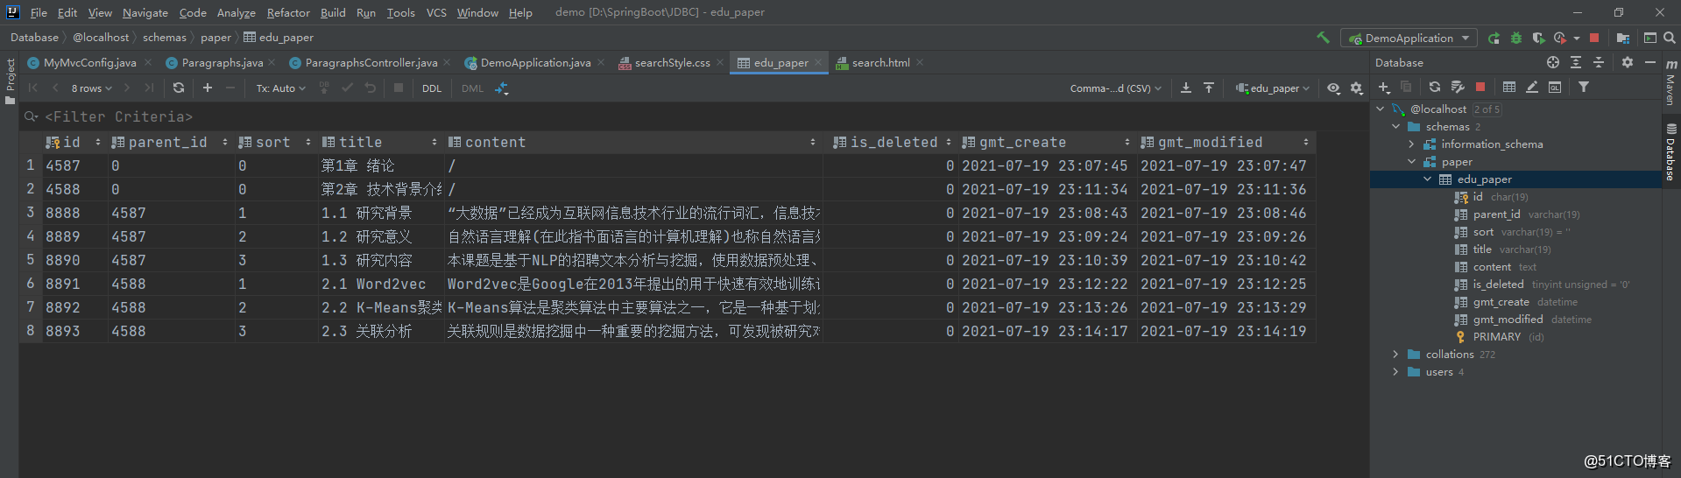Image resolution: width=1681 pixels, height=478 pixels.
Task: Switch to the ParagraphsController.java tab
Action: point(371,62)
